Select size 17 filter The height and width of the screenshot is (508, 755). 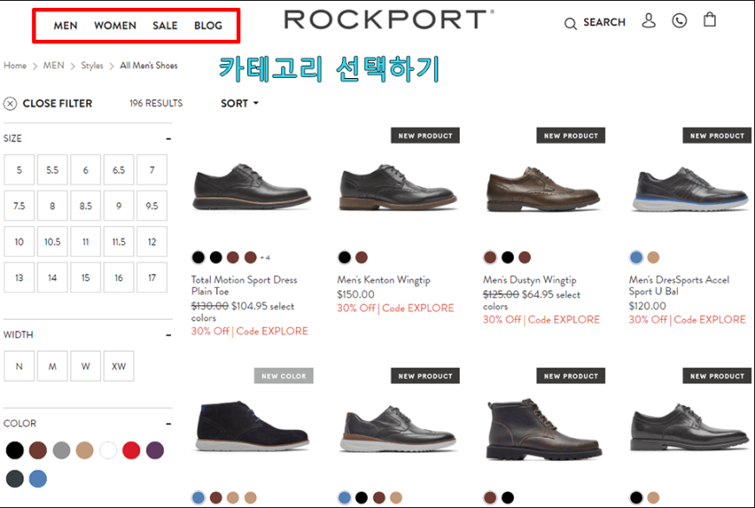pyautogui.click(x=152, y=277)
